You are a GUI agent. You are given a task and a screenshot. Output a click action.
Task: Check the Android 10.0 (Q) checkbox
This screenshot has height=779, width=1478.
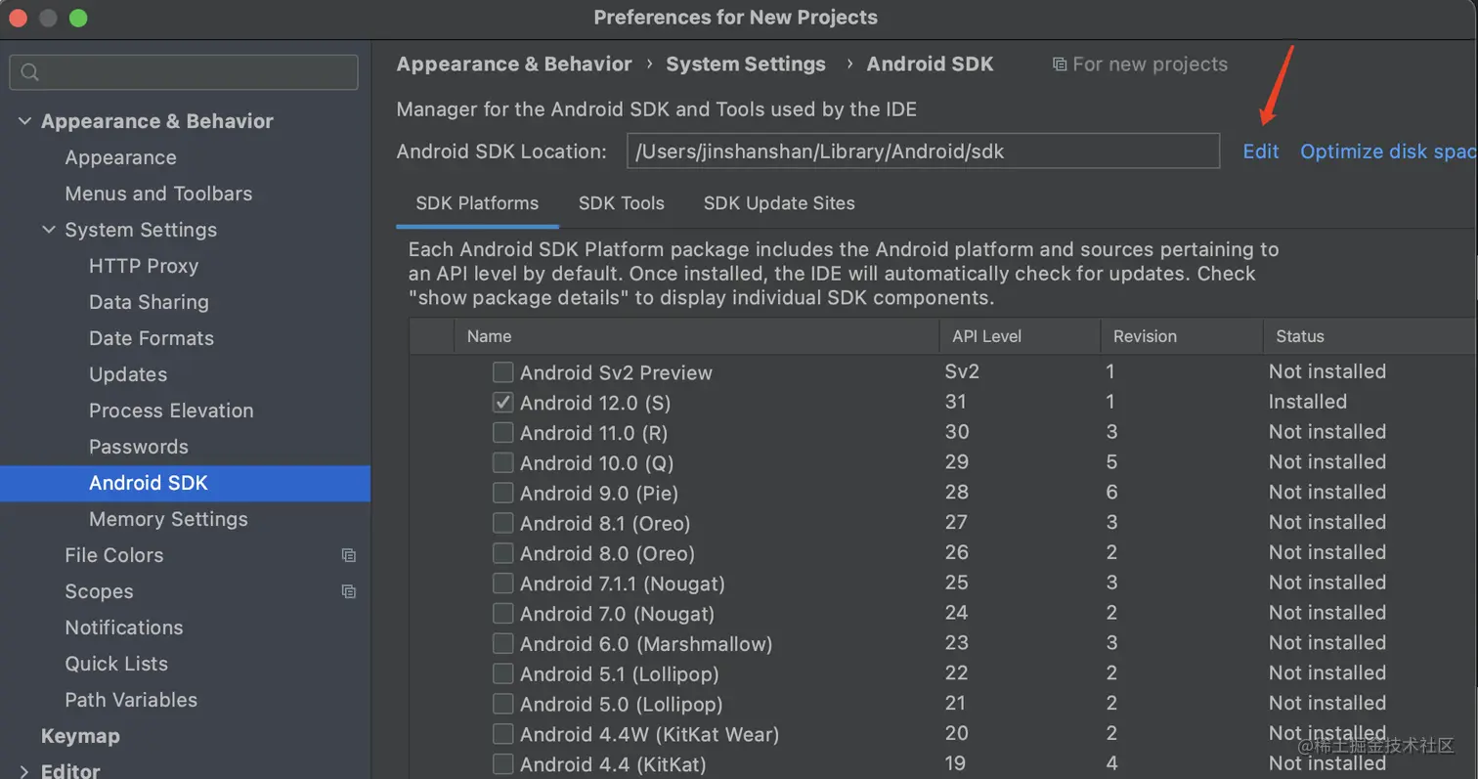tap(502, 462)
